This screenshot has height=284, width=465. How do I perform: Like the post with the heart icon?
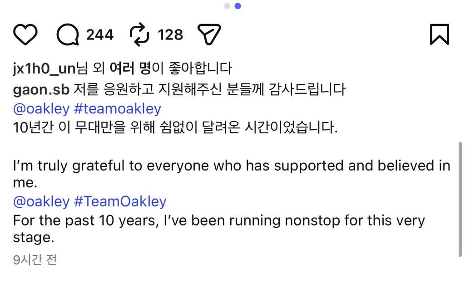25,34
